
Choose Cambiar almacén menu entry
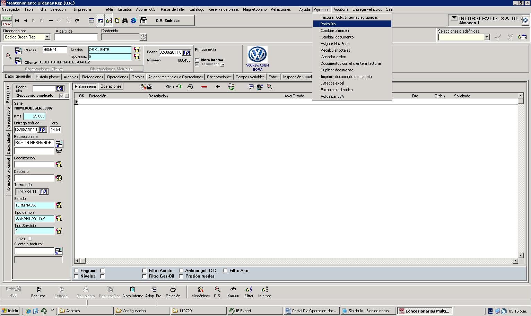point(352,30)
